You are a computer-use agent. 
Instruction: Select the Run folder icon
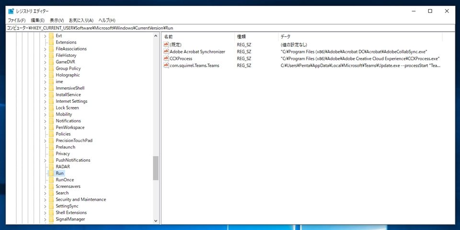(x=51, y=173)
